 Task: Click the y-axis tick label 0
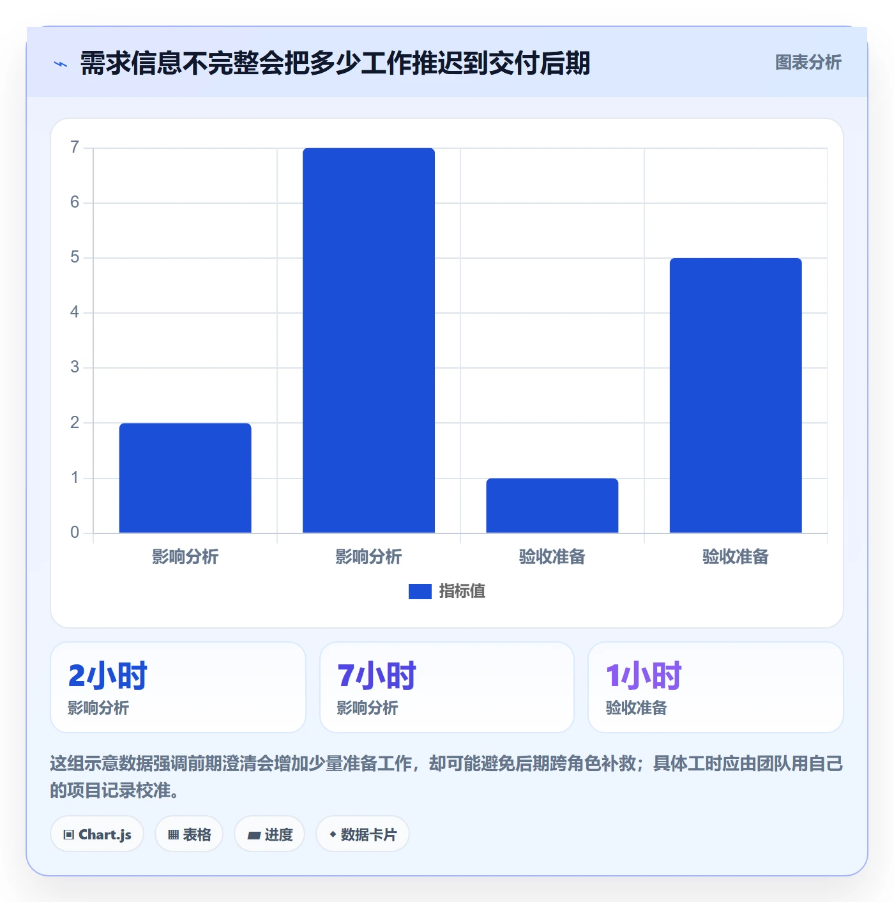click(x=75, y=533)
